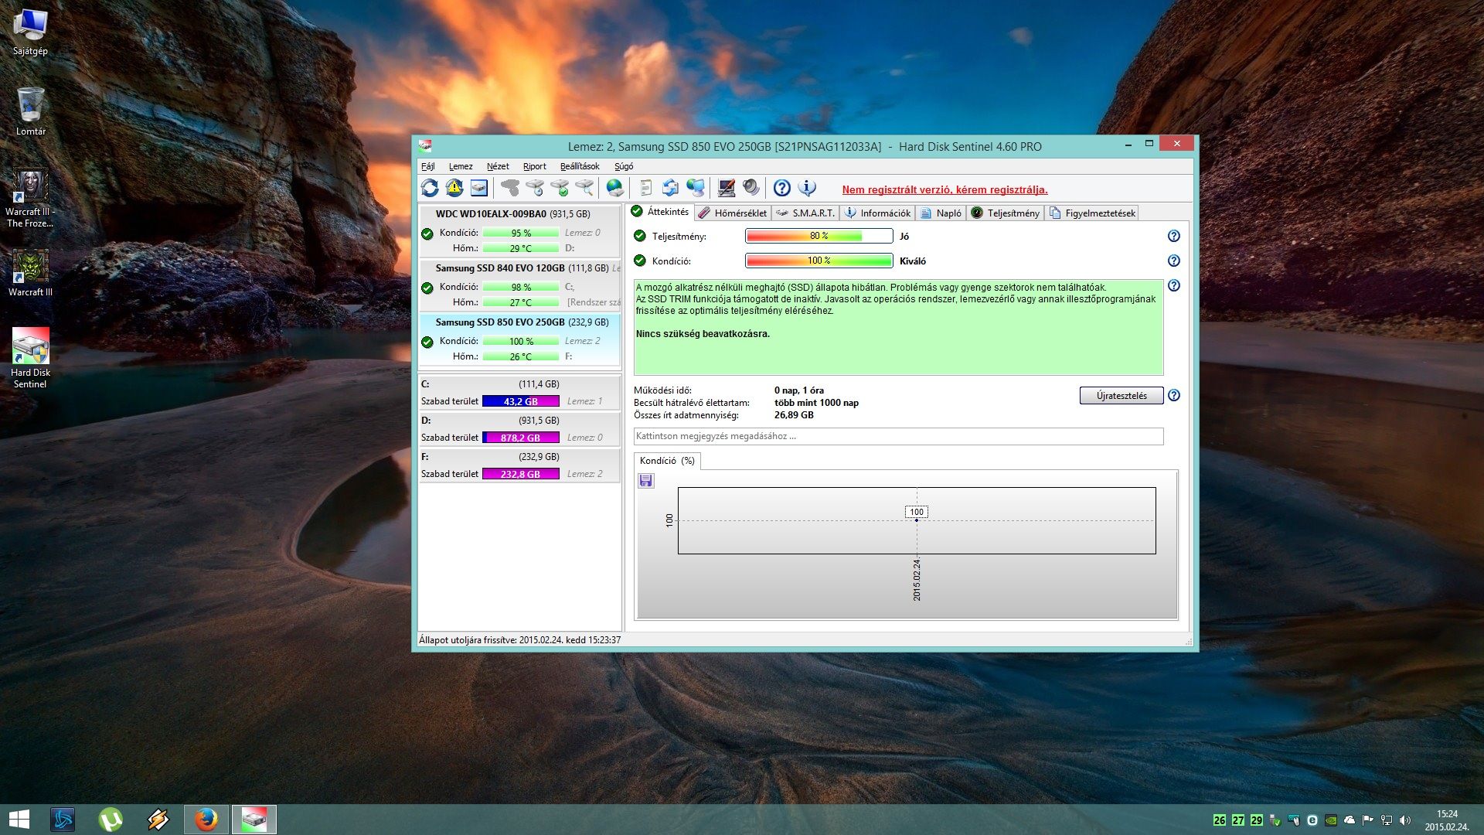The height and width of the screenshot is (835, 1484).
Task: Open the Beállítások menu
Action: point(580,166)
